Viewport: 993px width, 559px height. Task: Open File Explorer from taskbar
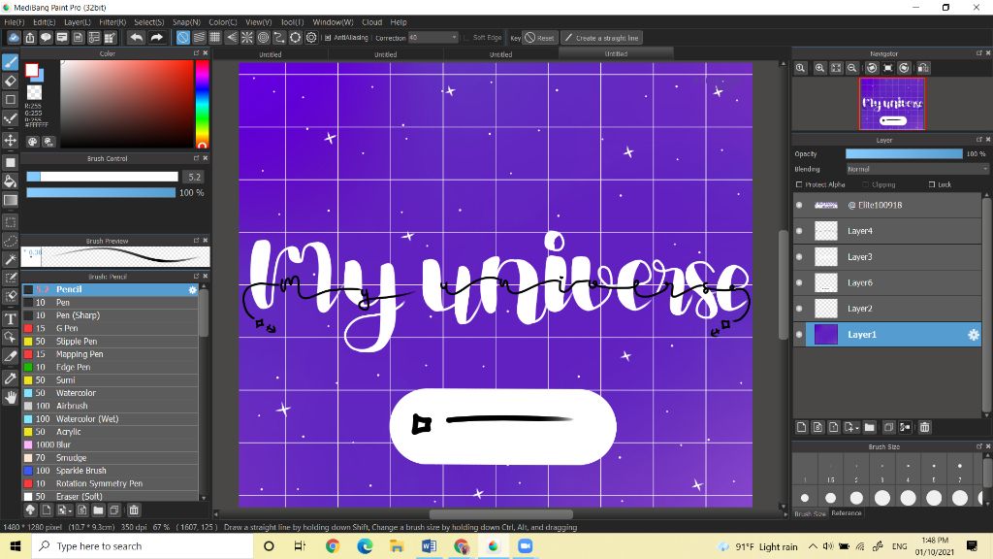[x=397, y=545]
